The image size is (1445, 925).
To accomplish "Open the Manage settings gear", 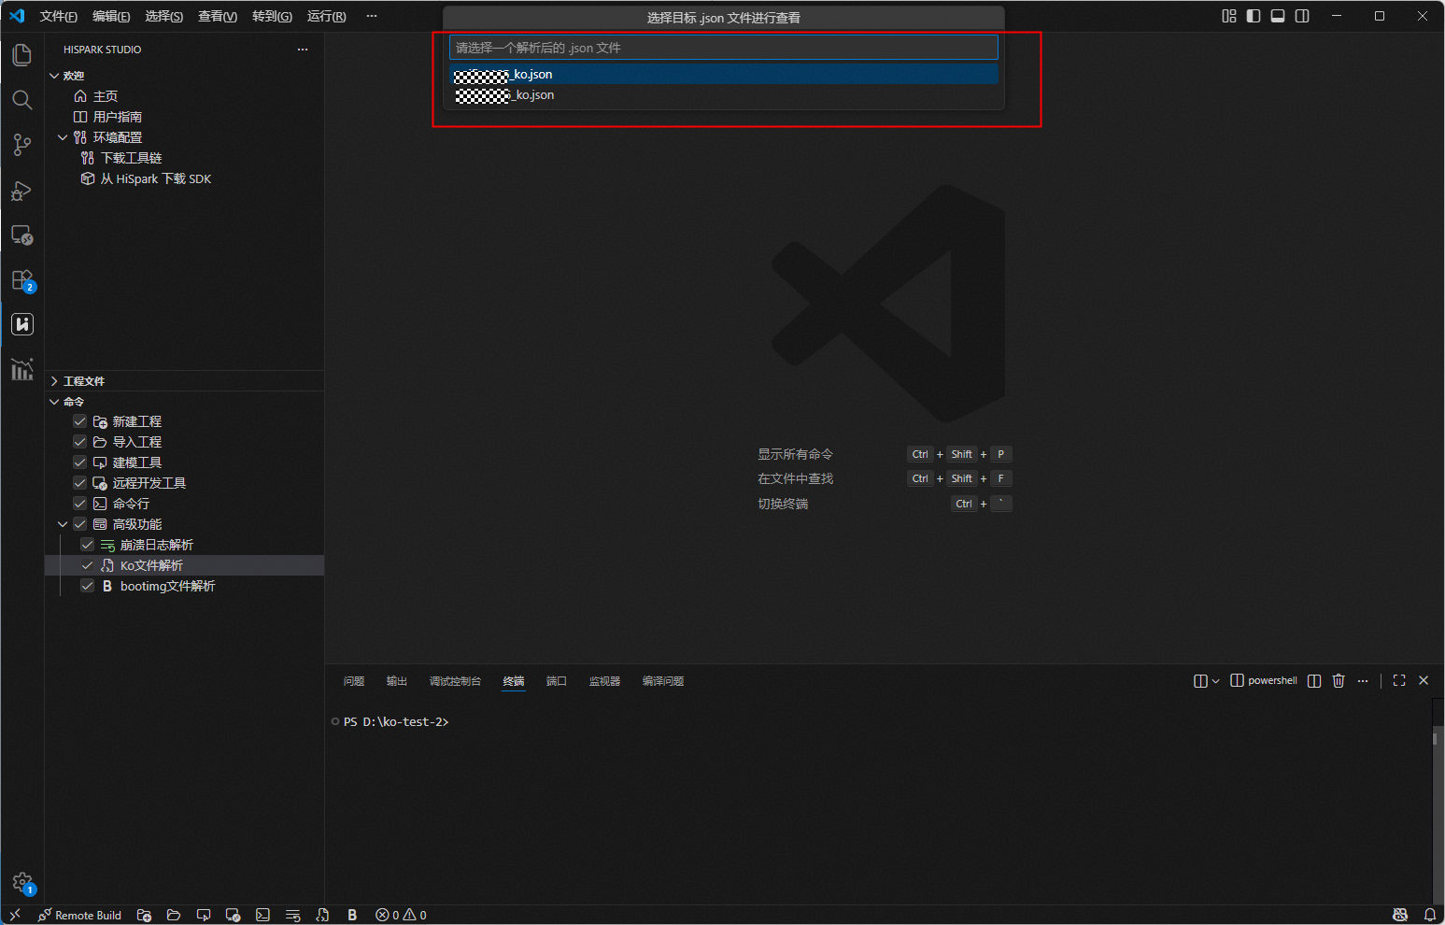I will click(22, 882).
